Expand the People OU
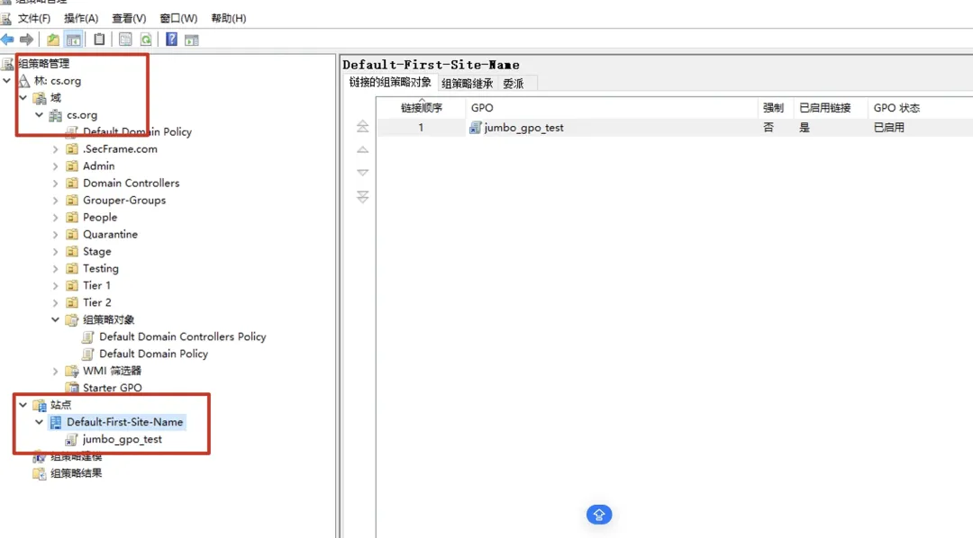 tap(55, 218)
